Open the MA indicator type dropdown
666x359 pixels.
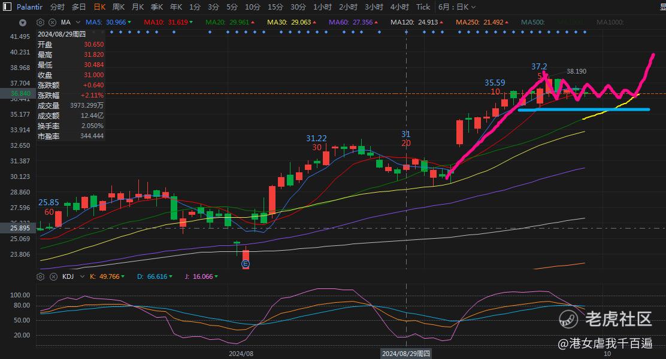78,22
